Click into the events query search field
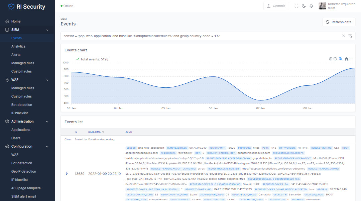Image resolution: width=361 pixels, height=201 pixels. click(201, 36)
